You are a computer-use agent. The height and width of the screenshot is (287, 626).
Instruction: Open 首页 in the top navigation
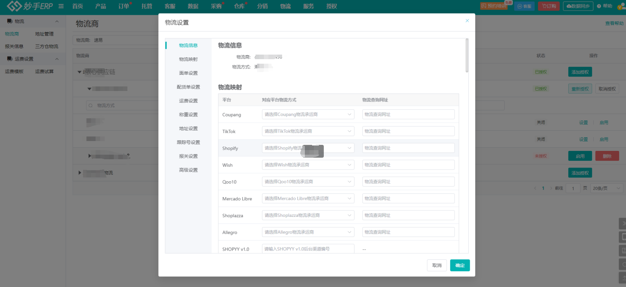tap(78, 6)
